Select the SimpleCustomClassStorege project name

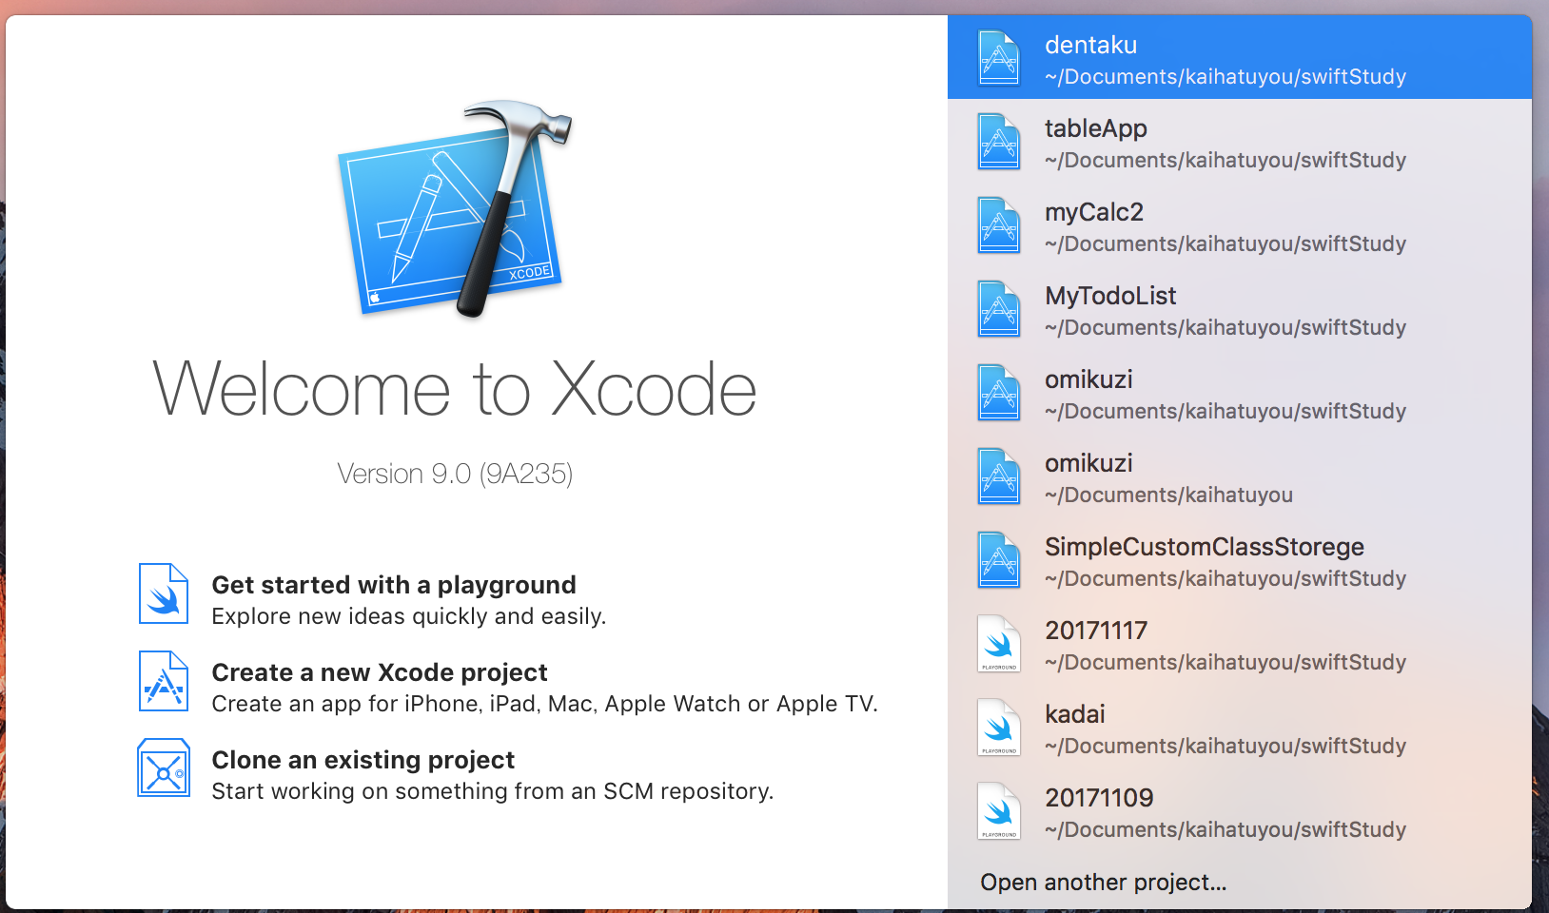(1205, 547)
